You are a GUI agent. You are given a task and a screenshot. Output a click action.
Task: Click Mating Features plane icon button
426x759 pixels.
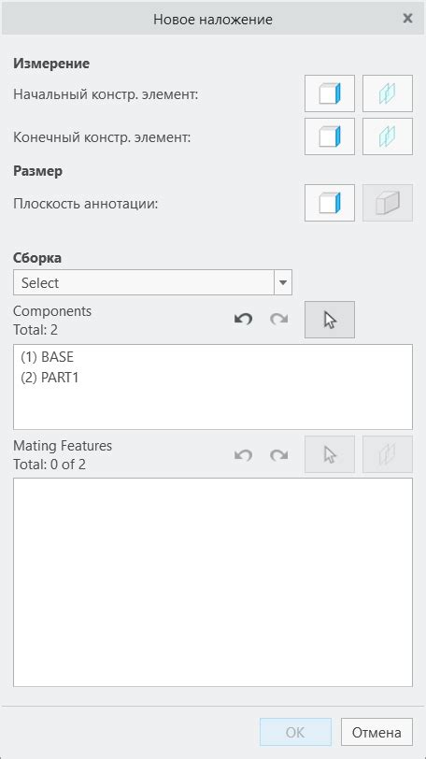(x=388, y=454)
